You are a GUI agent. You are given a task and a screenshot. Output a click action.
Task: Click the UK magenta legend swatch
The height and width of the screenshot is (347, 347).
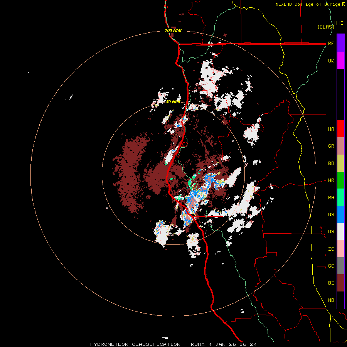click(x=340, y=61)
